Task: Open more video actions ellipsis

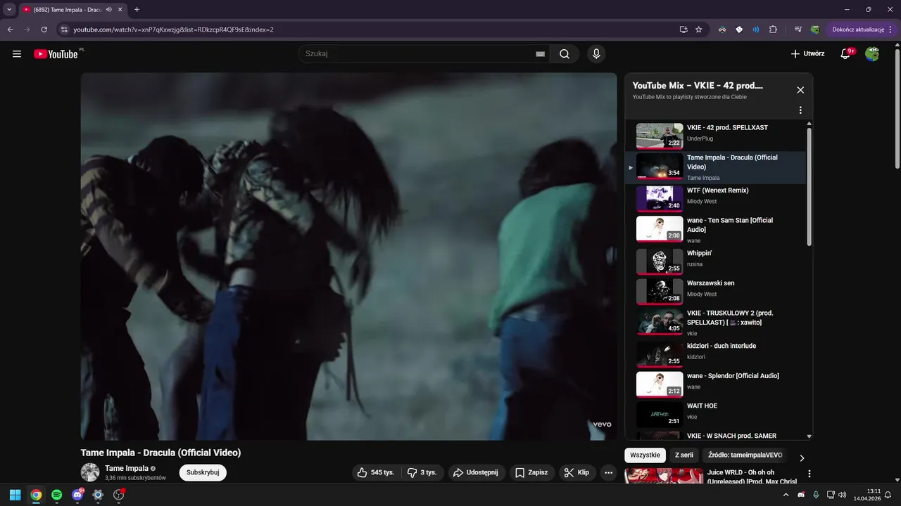Action: pyautogui.click(x=609, y=473)
